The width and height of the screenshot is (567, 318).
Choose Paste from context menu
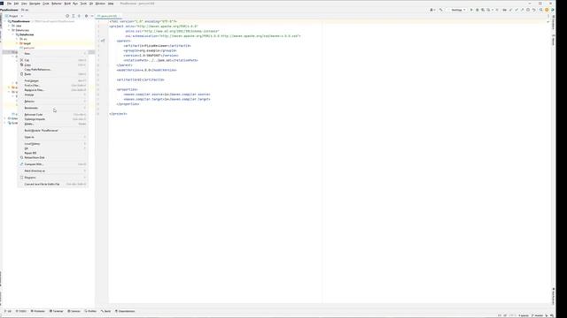coord(53,74)
